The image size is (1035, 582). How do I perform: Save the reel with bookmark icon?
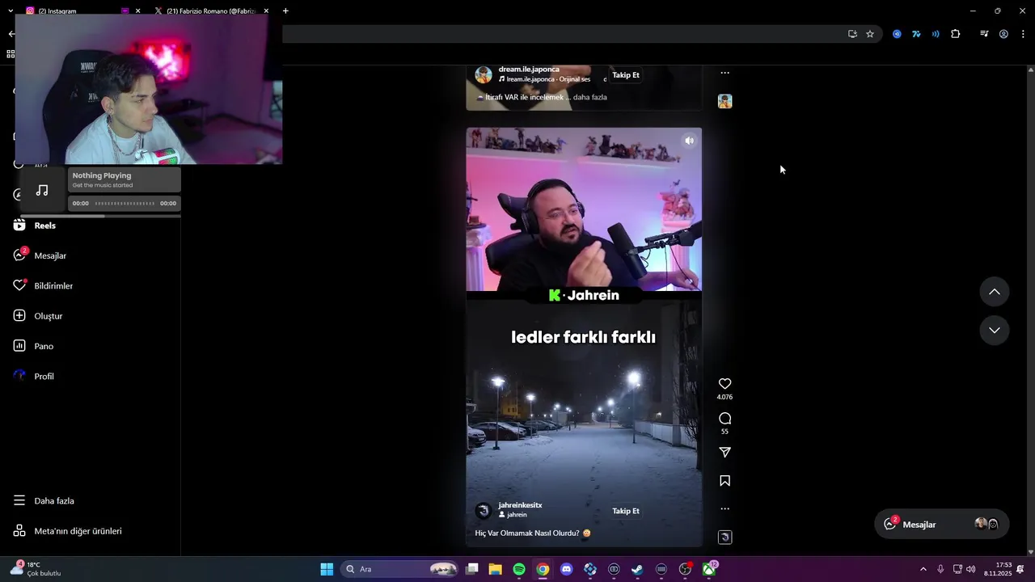tap(724, 481)
